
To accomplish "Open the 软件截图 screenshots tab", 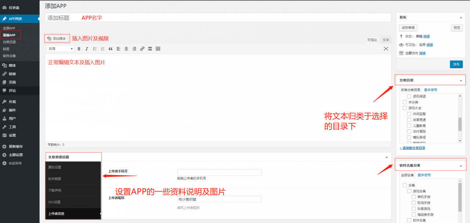I will click(73, 179).
